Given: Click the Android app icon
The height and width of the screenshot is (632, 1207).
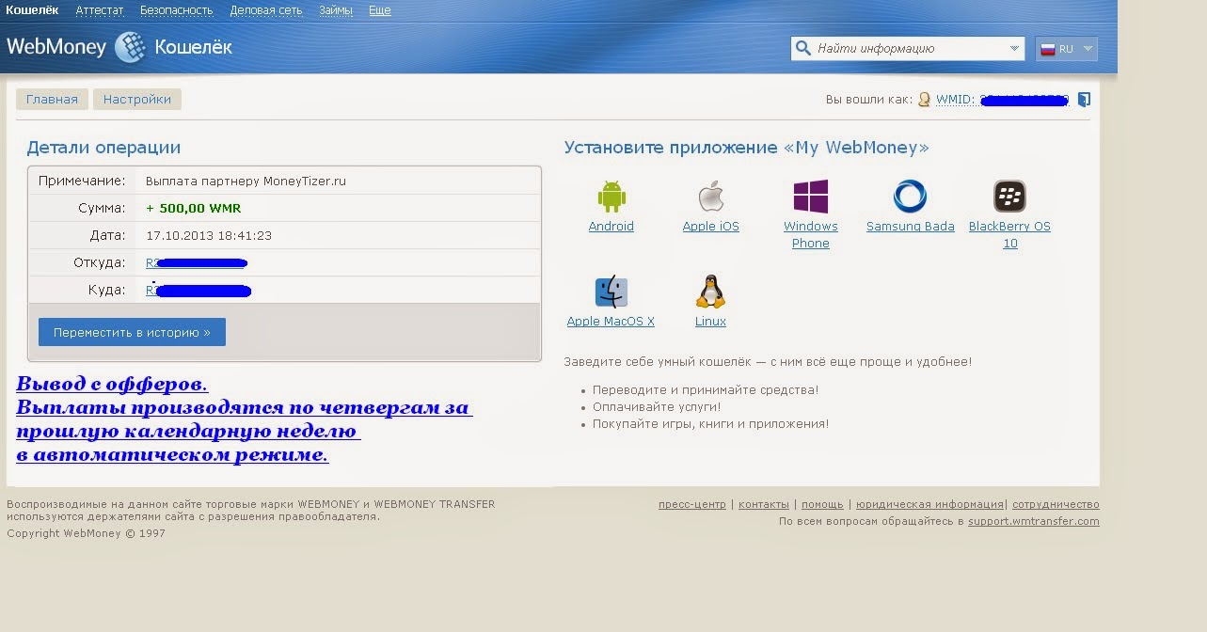Looking at the screenshot, I should click(x=611, y=197).
